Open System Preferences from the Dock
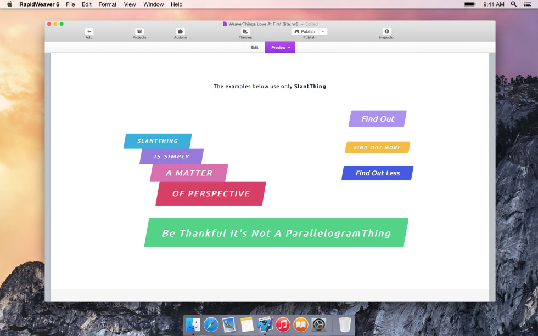Viewport: 538px width, 336px height. pos(319,324)
